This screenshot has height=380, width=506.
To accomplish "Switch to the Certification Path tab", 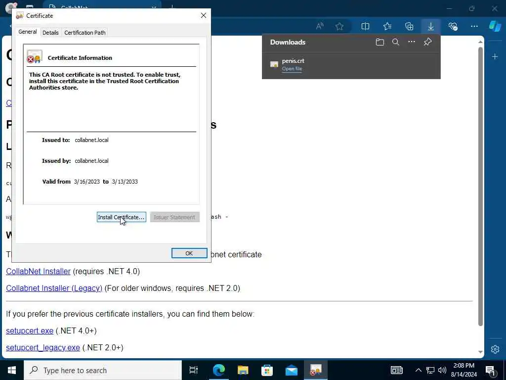I will (85, 33).
